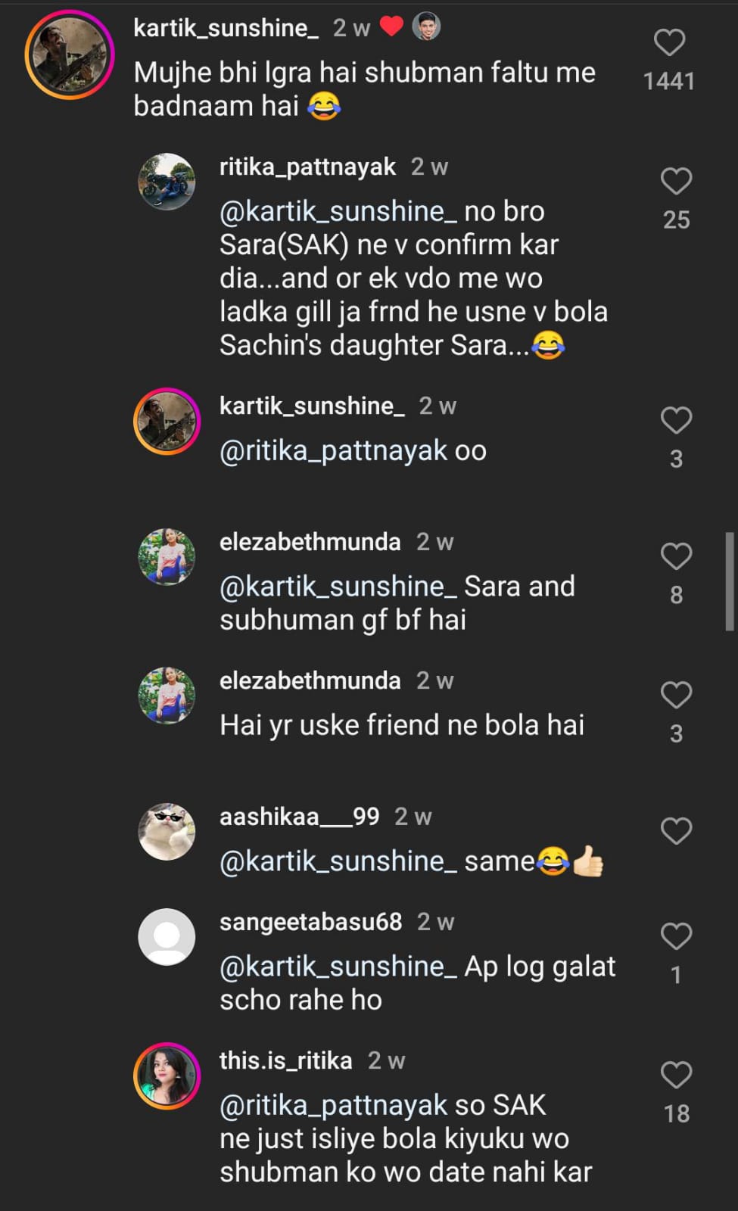The height and width of the screenshot is (1211, 738).
Task: Like ritika_pattnayak's reply about Sara
Action: (676, 182)
